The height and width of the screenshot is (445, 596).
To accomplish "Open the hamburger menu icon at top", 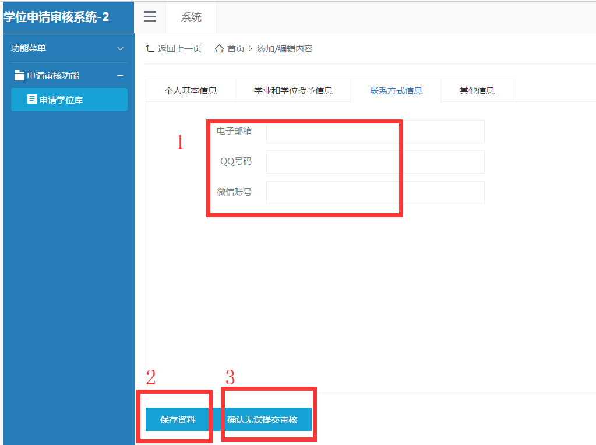I will tap(150, 17).
